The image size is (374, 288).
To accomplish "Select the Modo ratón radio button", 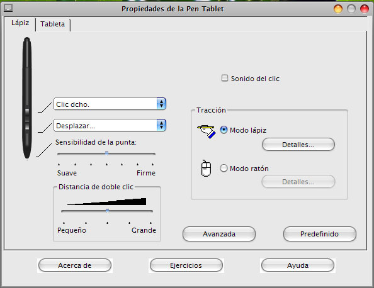I will (224, 168).
